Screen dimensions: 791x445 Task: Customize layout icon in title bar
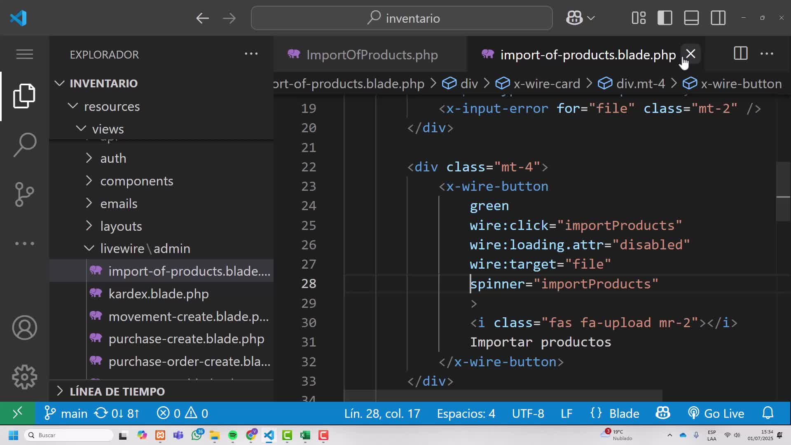[639, 18]
